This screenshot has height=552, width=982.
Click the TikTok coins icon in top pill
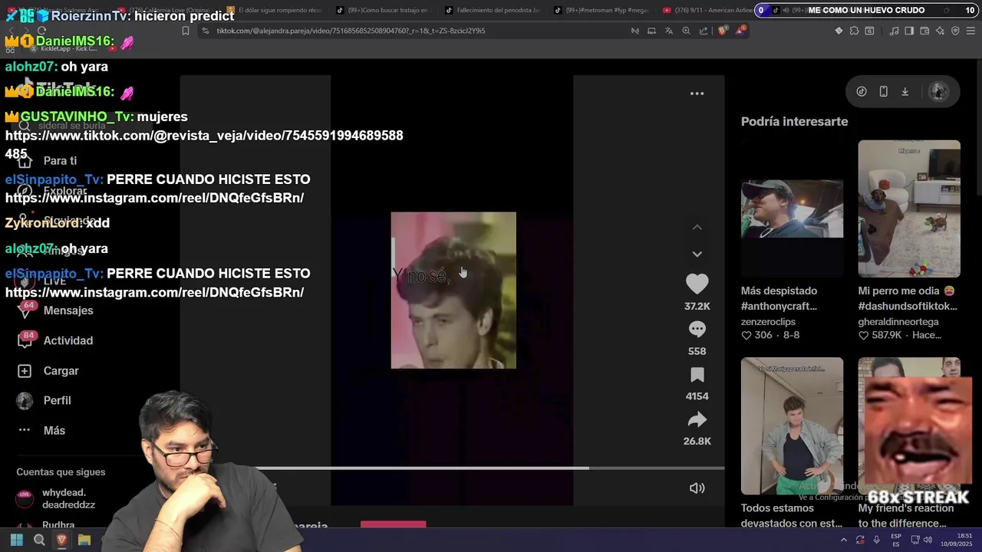pos(862,91)
